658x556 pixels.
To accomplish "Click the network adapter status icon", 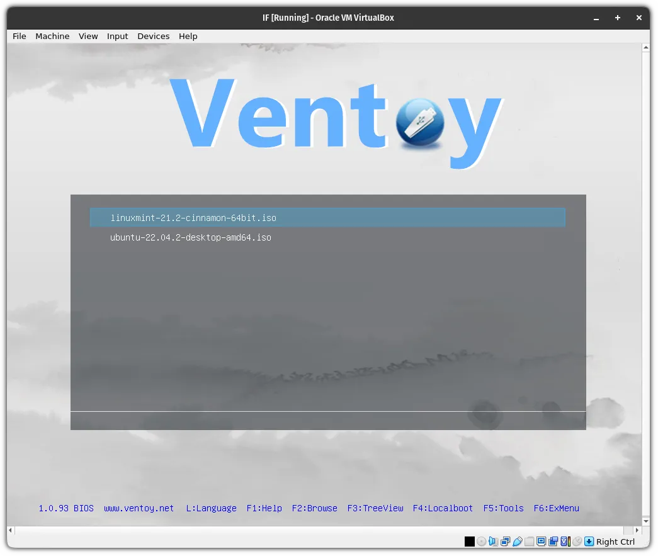I will [x=506, y=542].
